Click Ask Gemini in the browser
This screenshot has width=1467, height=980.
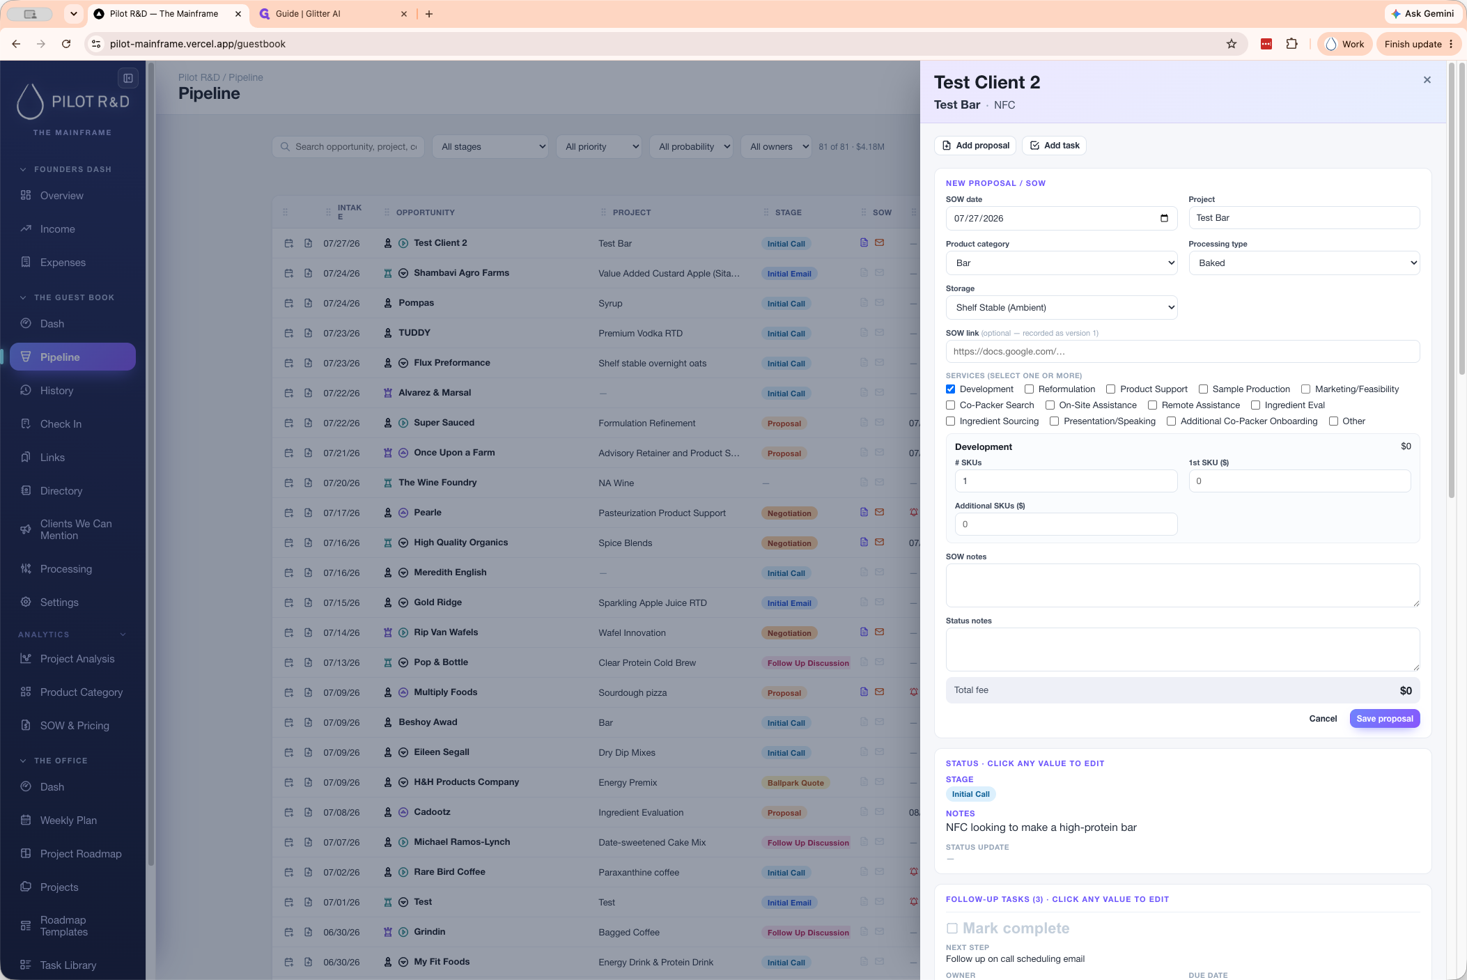tap(1422, 14)
